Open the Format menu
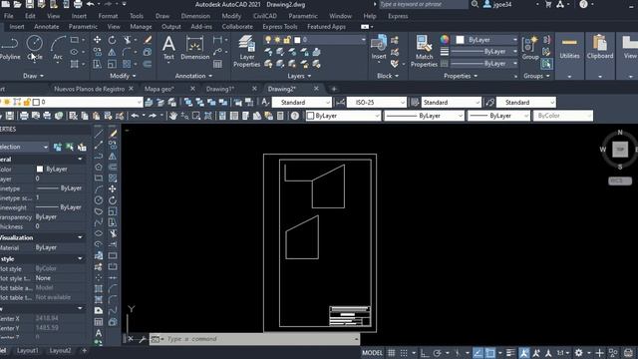The image size is (638, 359). click(x=108, y=16)
